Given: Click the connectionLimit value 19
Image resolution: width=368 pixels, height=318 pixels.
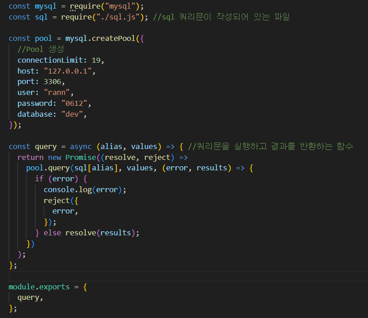Looking at the screenshot, I should pos(96,60).
